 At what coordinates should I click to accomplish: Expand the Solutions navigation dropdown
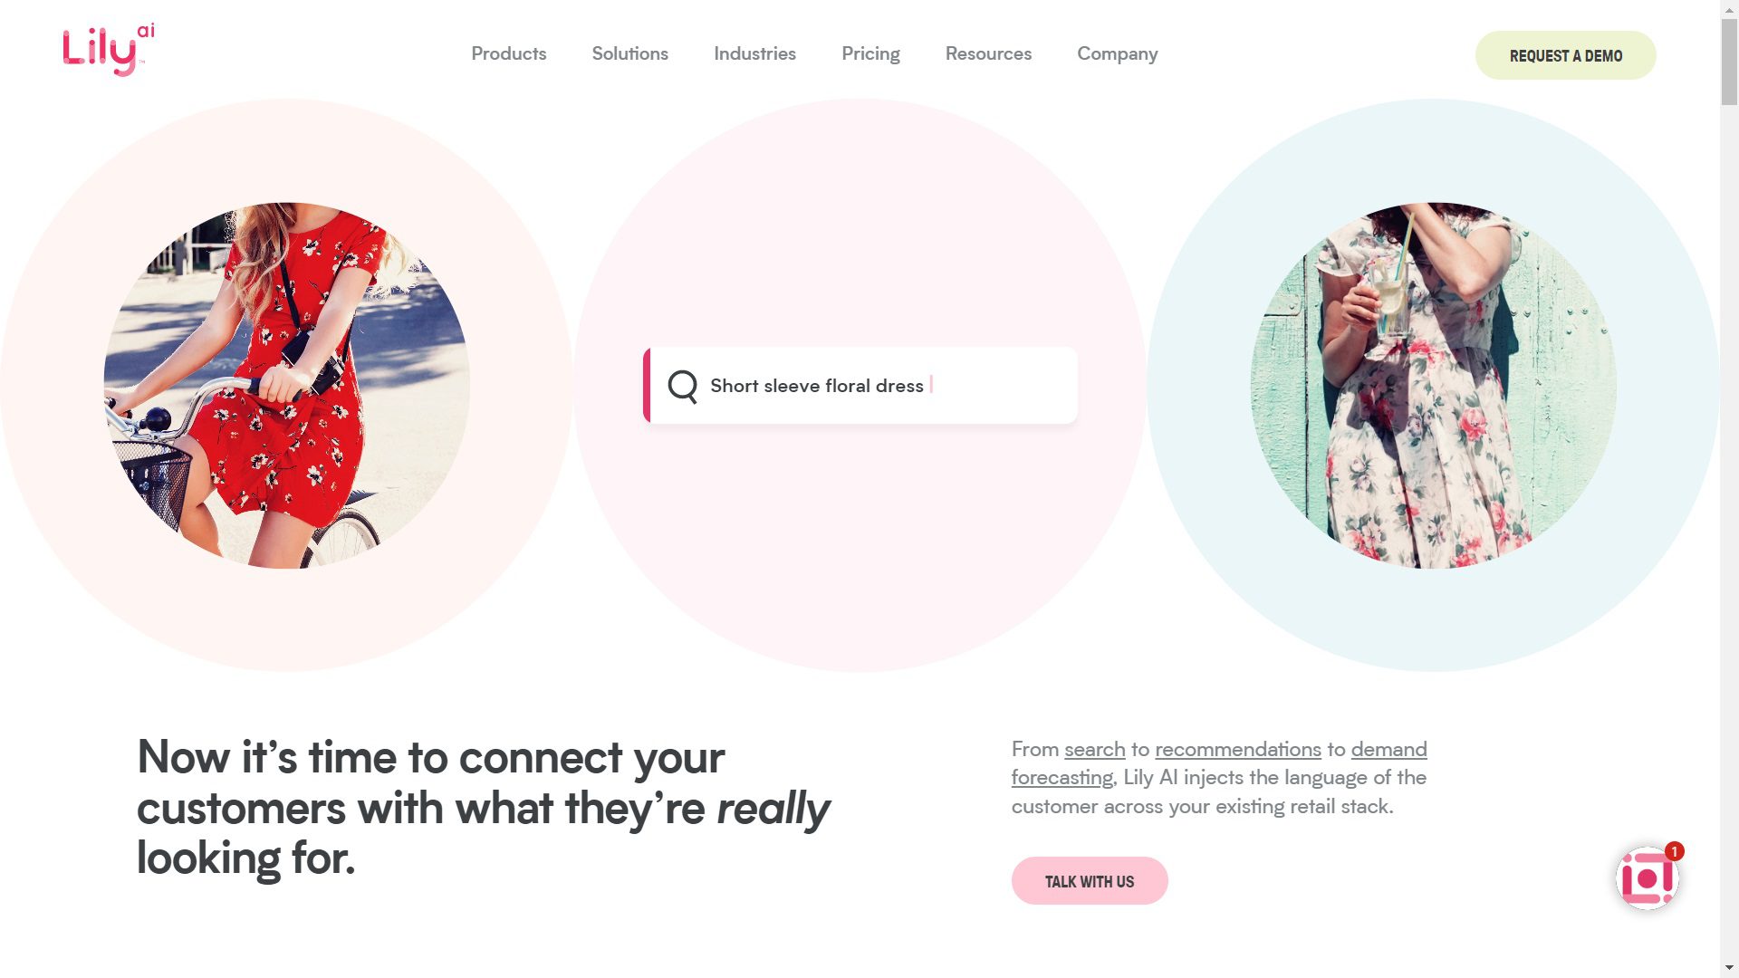[x=629, y=54]
